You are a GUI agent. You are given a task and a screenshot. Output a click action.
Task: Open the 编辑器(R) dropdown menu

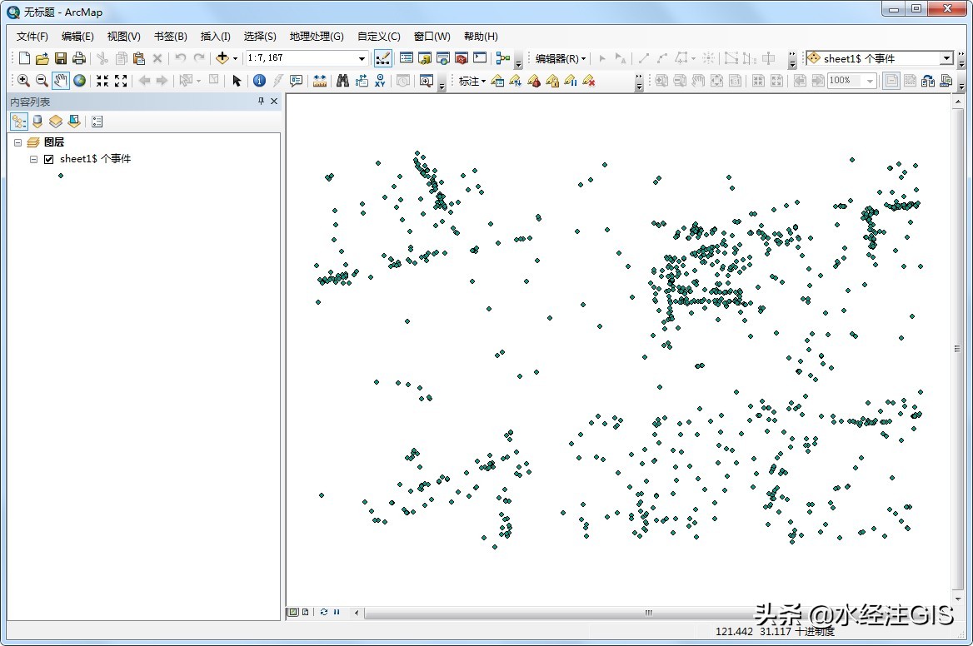561,58
